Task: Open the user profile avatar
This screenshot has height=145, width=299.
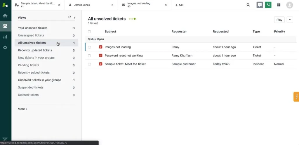Action: [x=289, y=5]
